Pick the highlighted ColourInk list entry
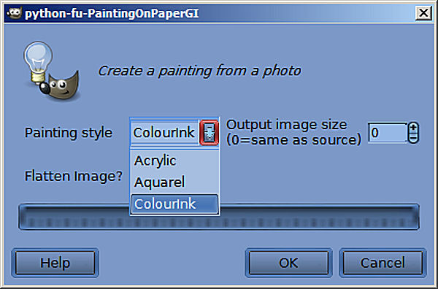This screenshot has height=289, width=438. coord(174,204)
